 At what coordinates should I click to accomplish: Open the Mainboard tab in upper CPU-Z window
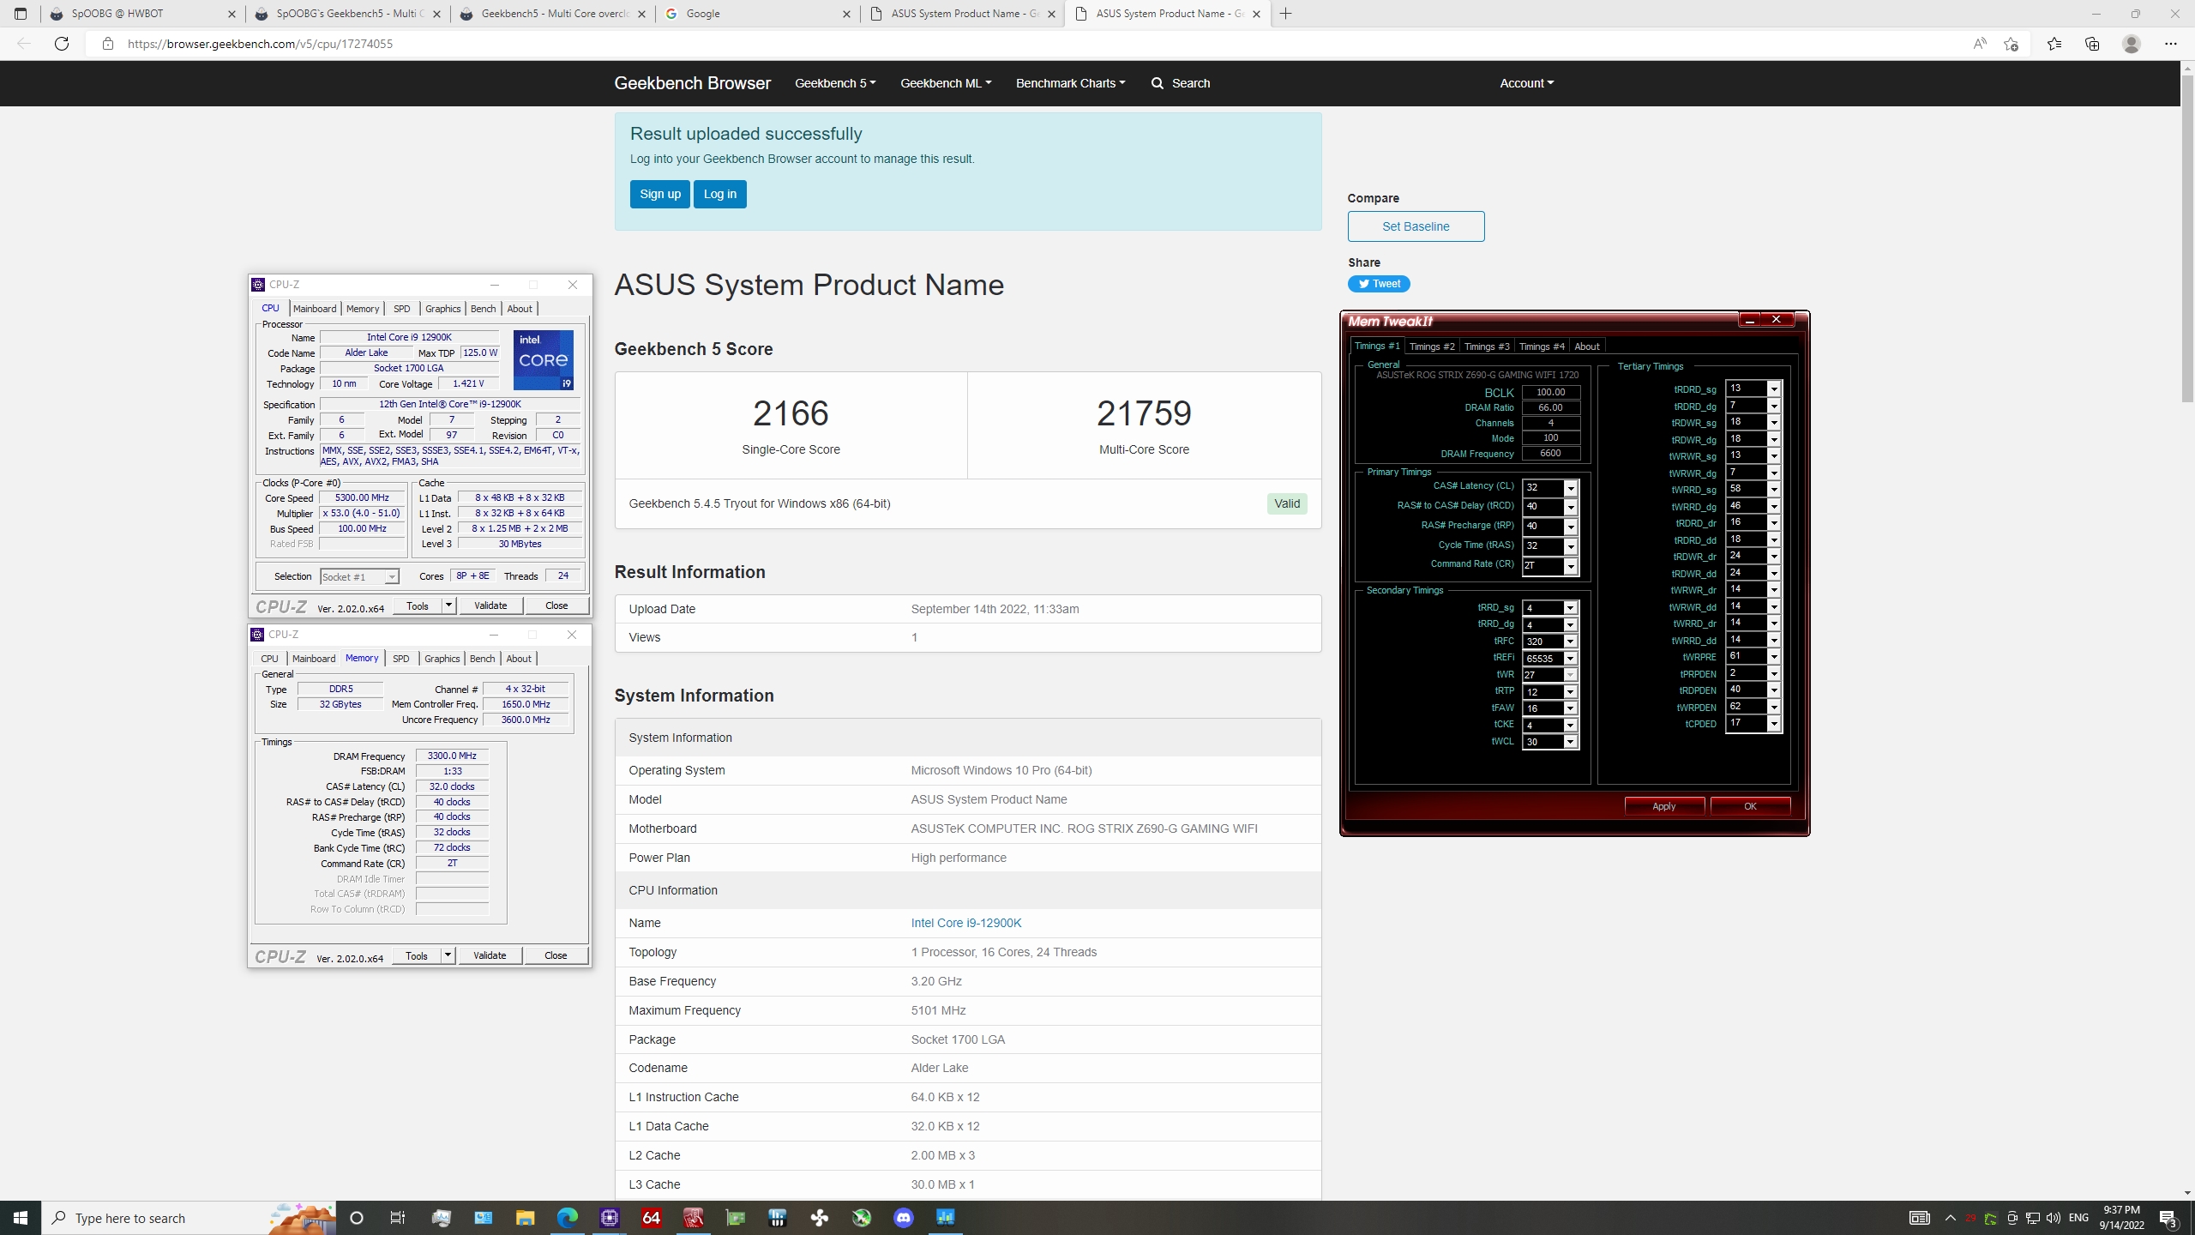click(315, 309)
